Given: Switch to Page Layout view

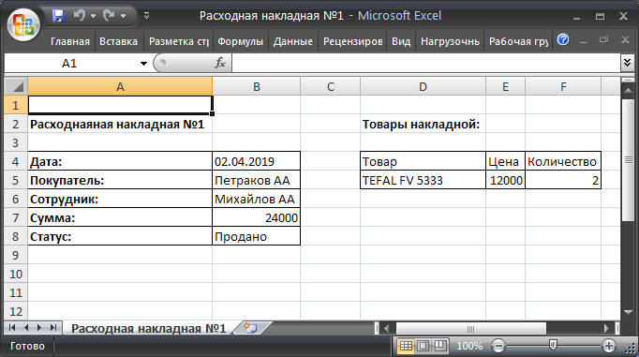Looking at the screenshot, I should point(423,346).
